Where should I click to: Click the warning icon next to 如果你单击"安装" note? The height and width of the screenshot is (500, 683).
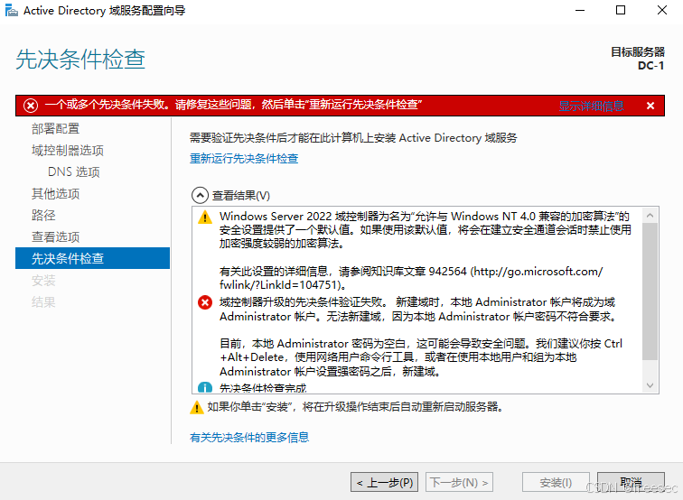[197, 407]
